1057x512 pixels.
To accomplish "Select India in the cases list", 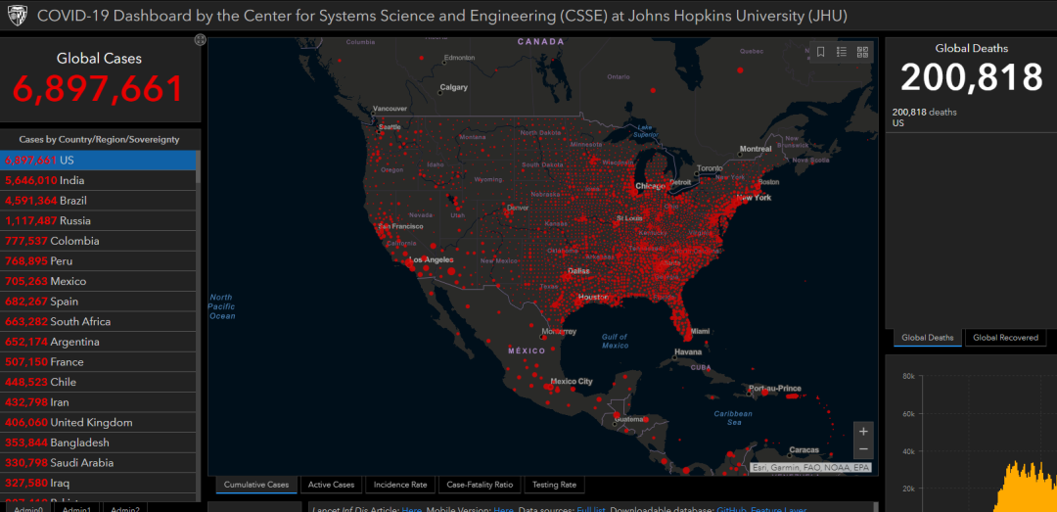I will coord(98,181).
